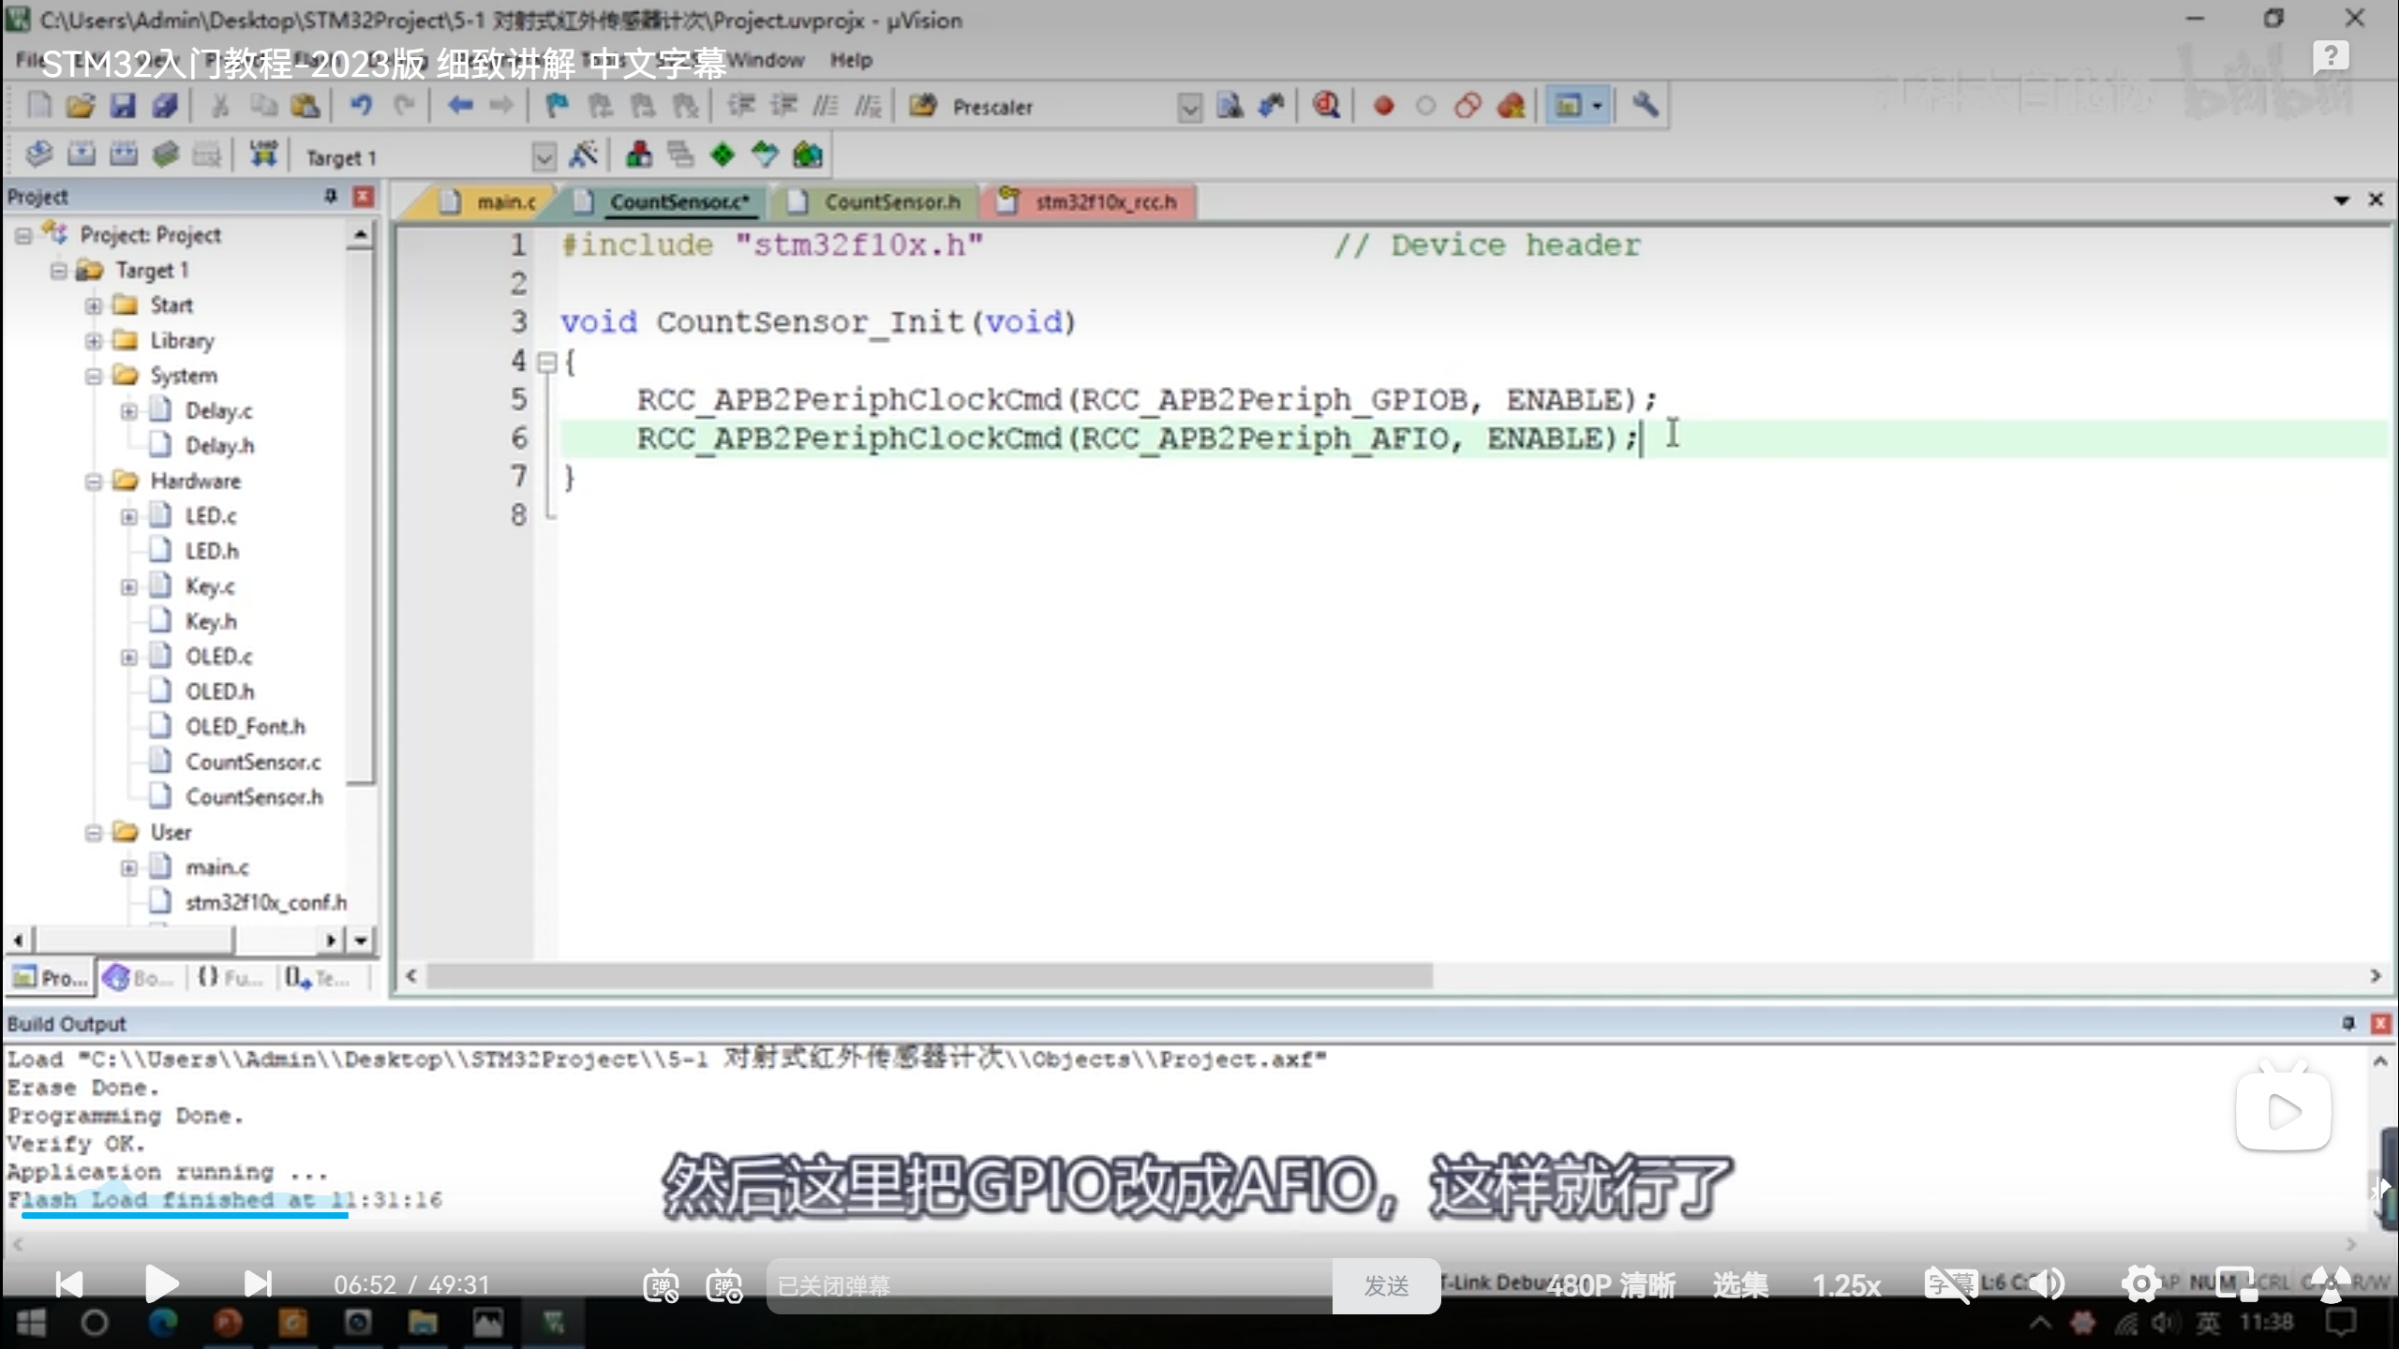This screenshot has width=2399, height=1349.
Task: Click the Download to flash LOAD icon
Action: tap(263, 155)
